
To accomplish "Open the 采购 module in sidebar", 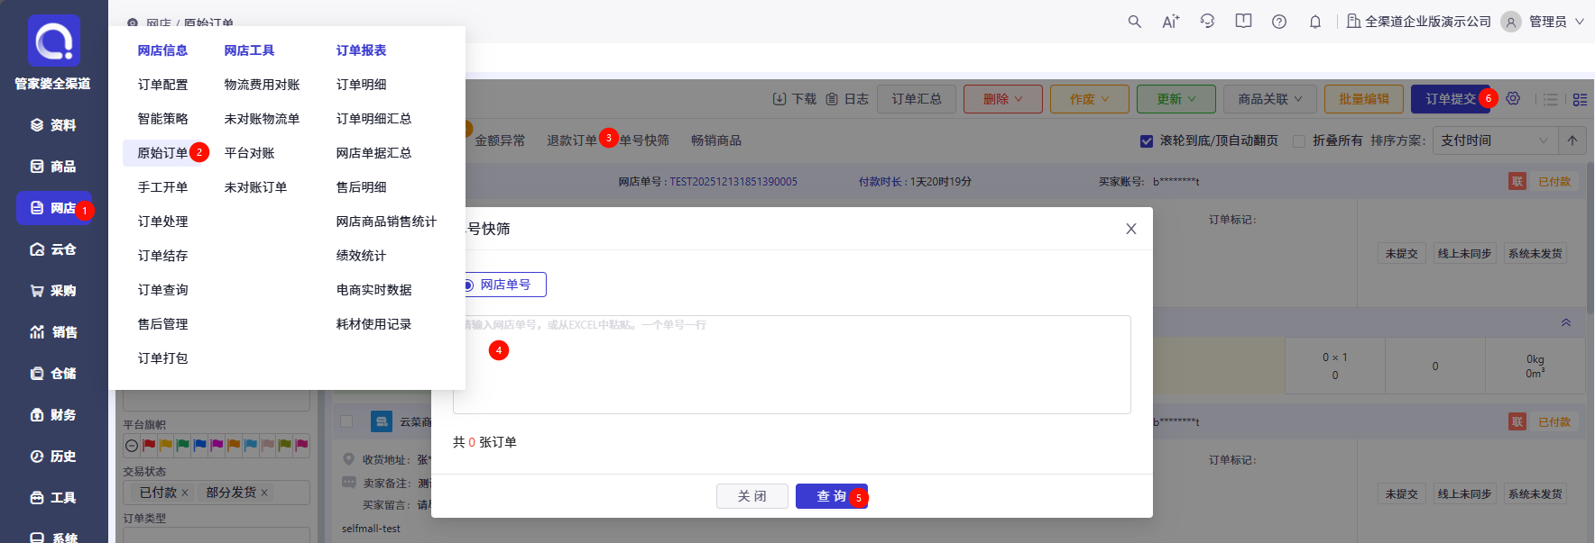I will click(53, 291).
